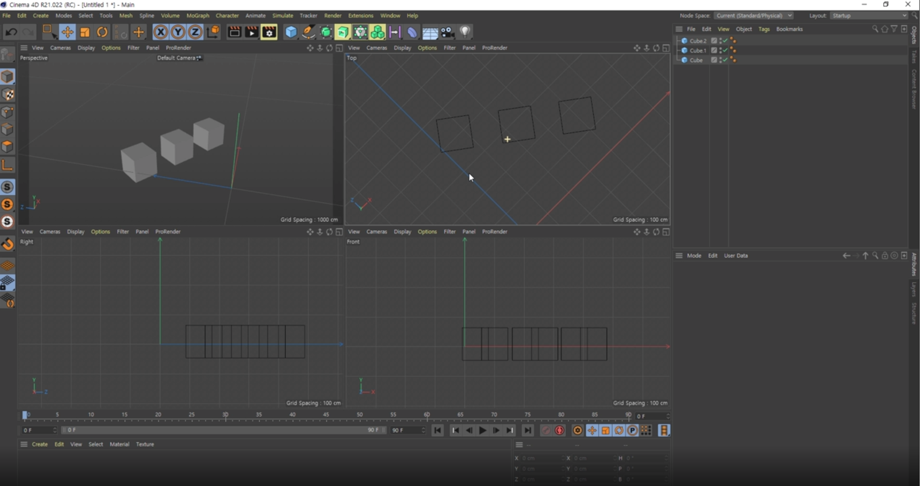
Task: Open the Node Space dropdown
Action: (x=753, y=15)
